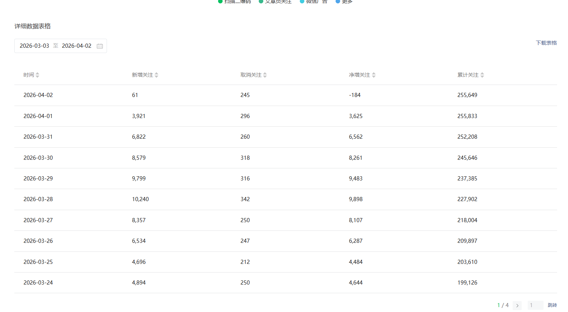The width and height of the screenshot is (568, 312).
Task: Click unfollow value 212
Action: coord(245,262)
